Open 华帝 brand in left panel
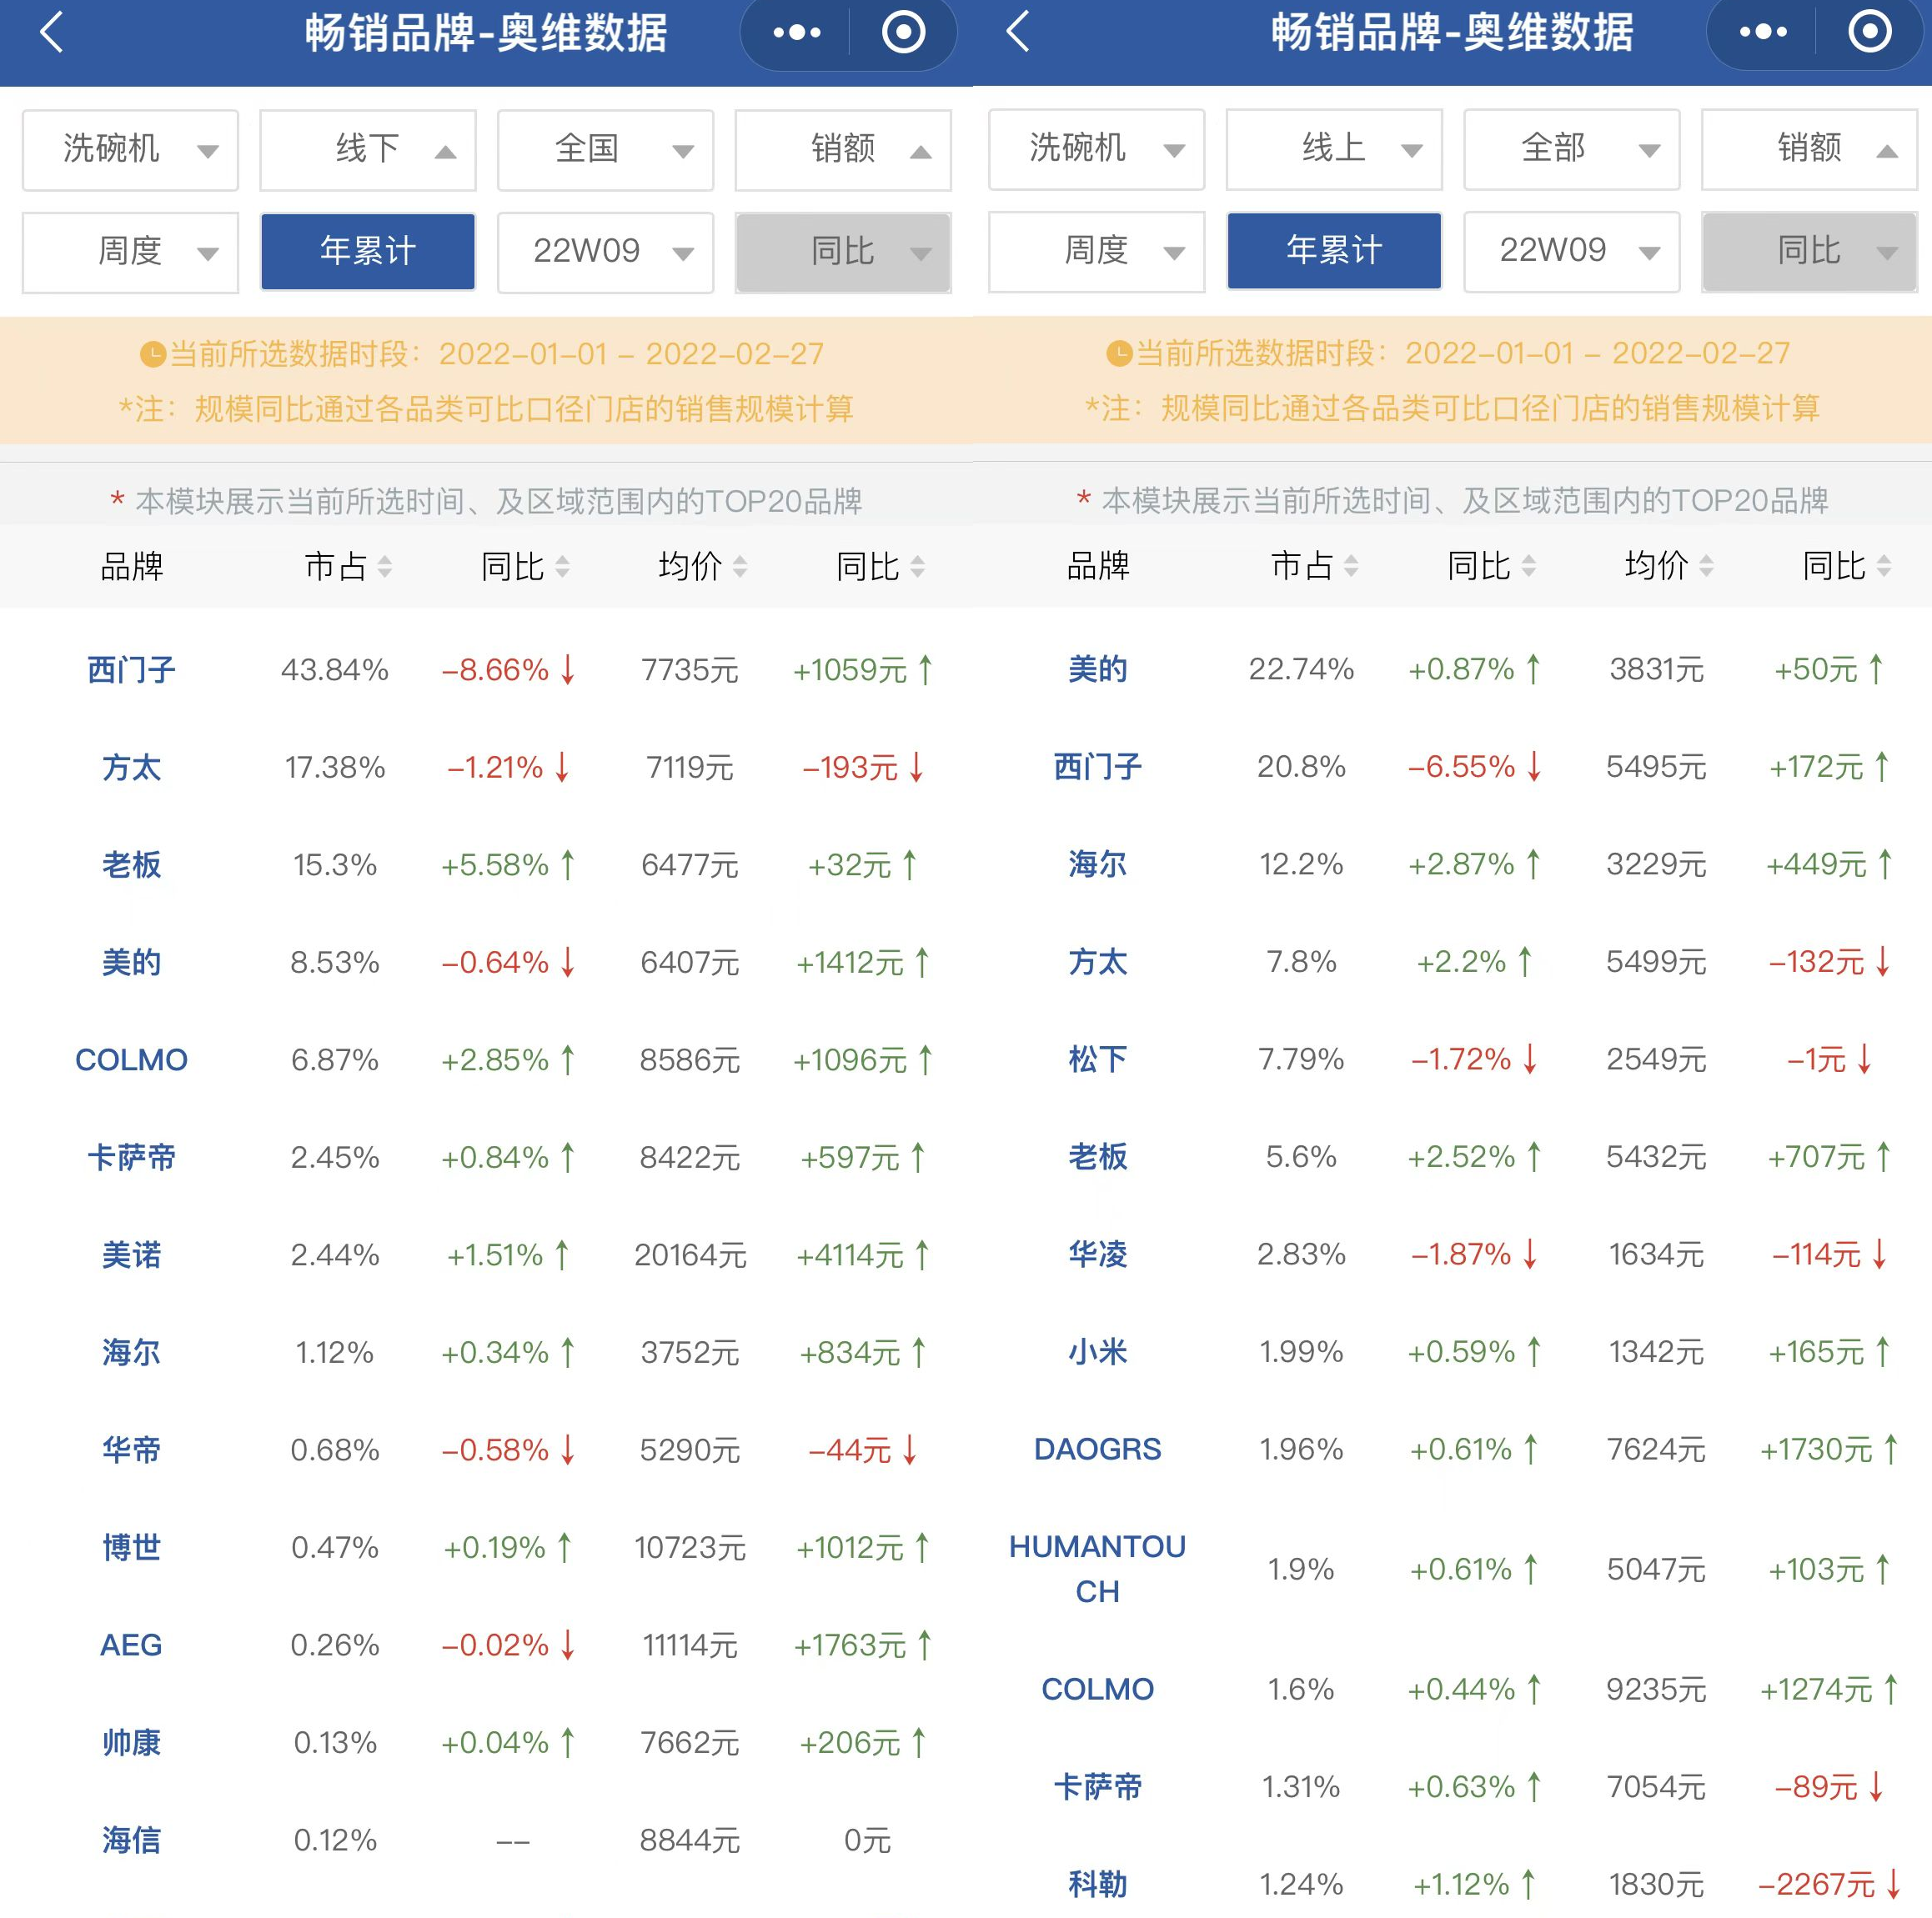 pos(131,1450)
